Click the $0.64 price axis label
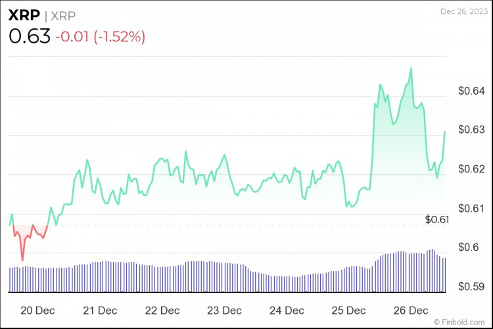The width and height of the screenshot is (493, 329). 471,91
